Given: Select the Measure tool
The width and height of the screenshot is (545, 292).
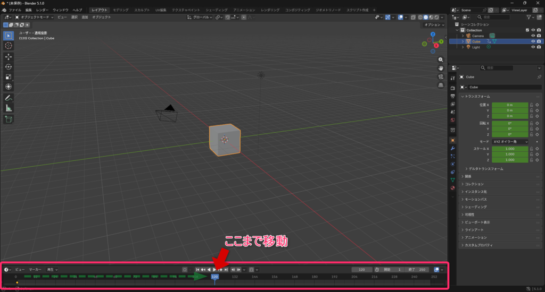Looking at the screenshot, I should [9, 108].
